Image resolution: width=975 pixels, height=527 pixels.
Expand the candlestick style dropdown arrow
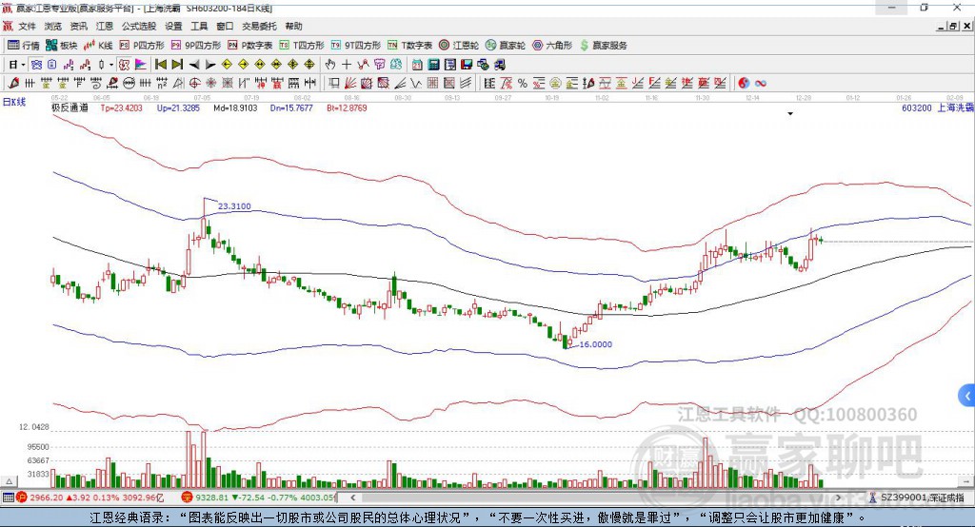tap(111, 65)
